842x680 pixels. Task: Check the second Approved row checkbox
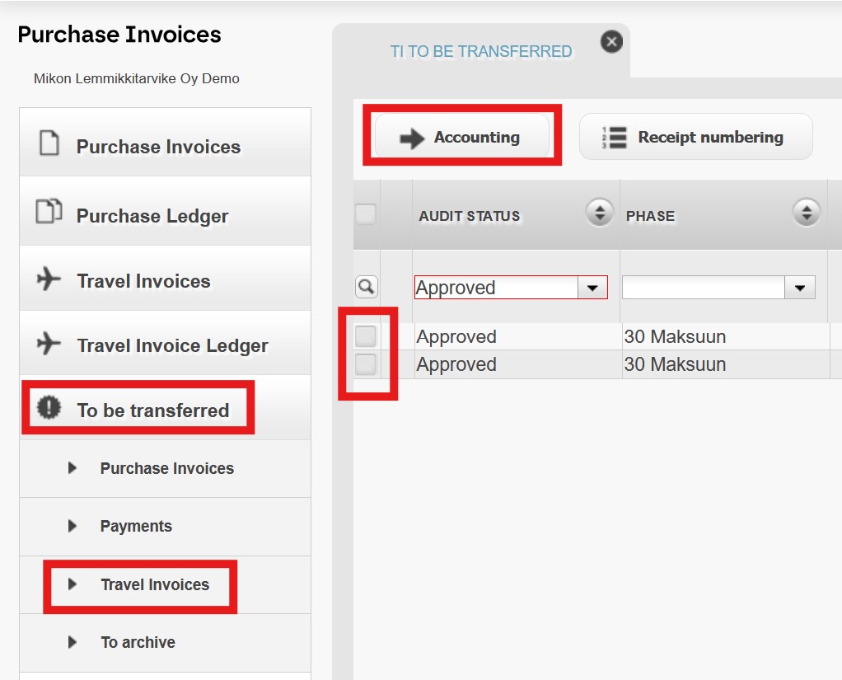[x=366, y=364]
